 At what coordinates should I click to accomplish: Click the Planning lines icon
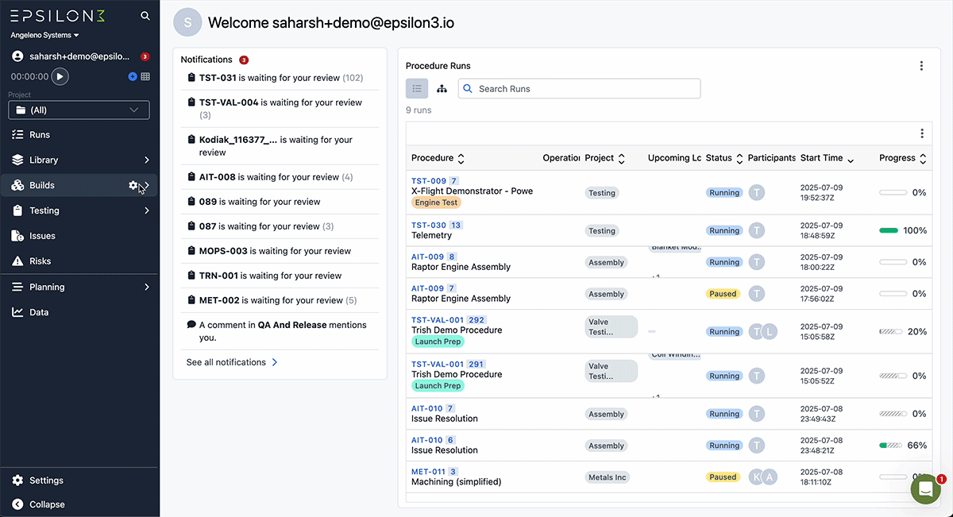click(x=17, y=287)
